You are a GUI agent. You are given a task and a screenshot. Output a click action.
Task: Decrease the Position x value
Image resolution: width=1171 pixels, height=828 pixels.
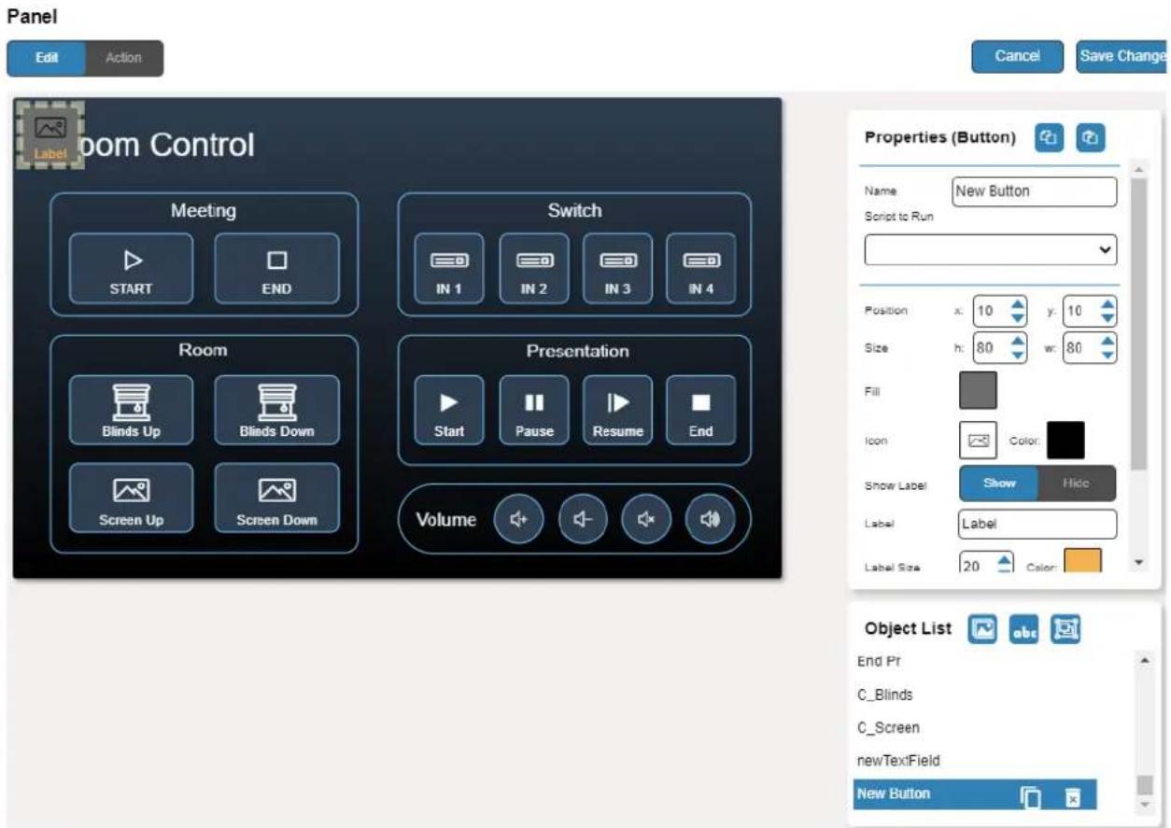pos(1019,318)
